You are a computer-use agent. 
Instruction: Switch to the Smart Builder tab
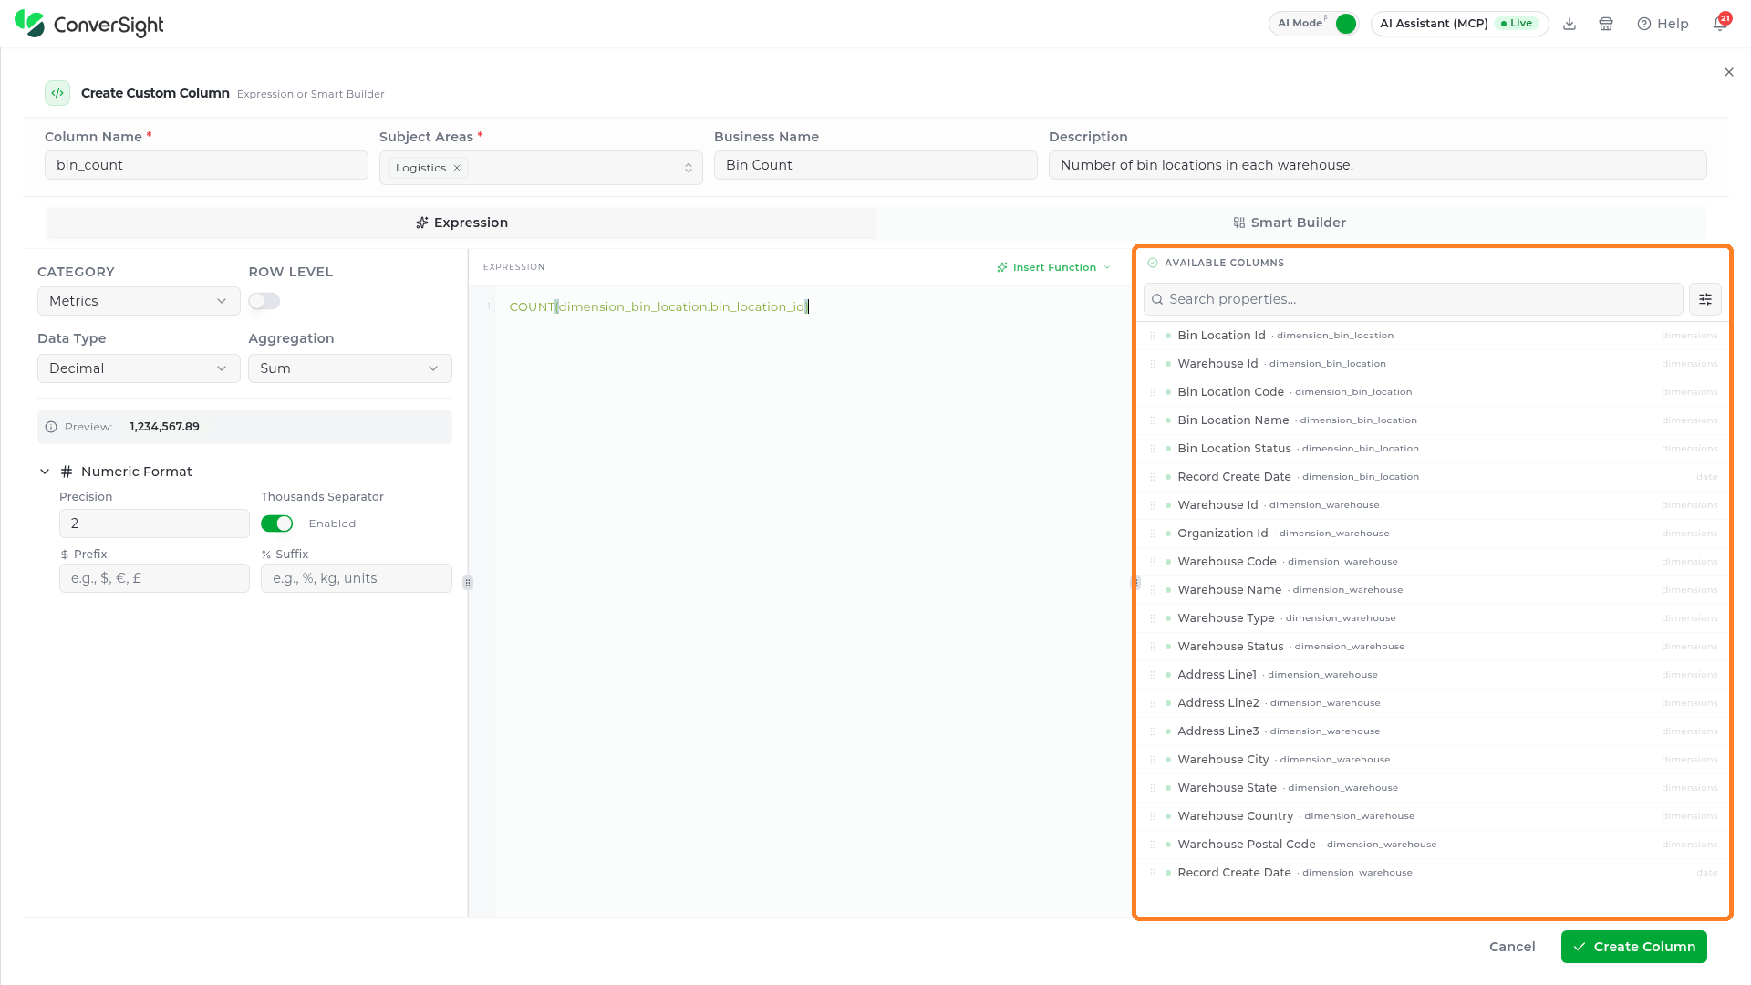[x=1290, y=223]
